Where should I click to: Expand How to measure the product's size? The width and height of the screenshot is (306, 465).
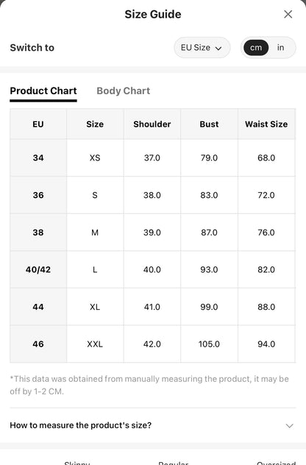point(153,425)
